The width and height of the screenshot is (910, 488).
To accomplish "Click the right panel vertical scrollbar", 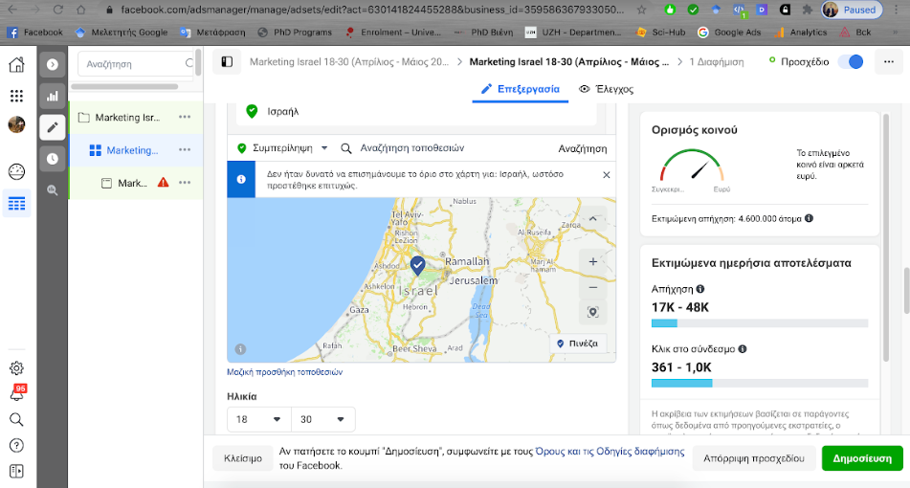I will pos(886,238).
